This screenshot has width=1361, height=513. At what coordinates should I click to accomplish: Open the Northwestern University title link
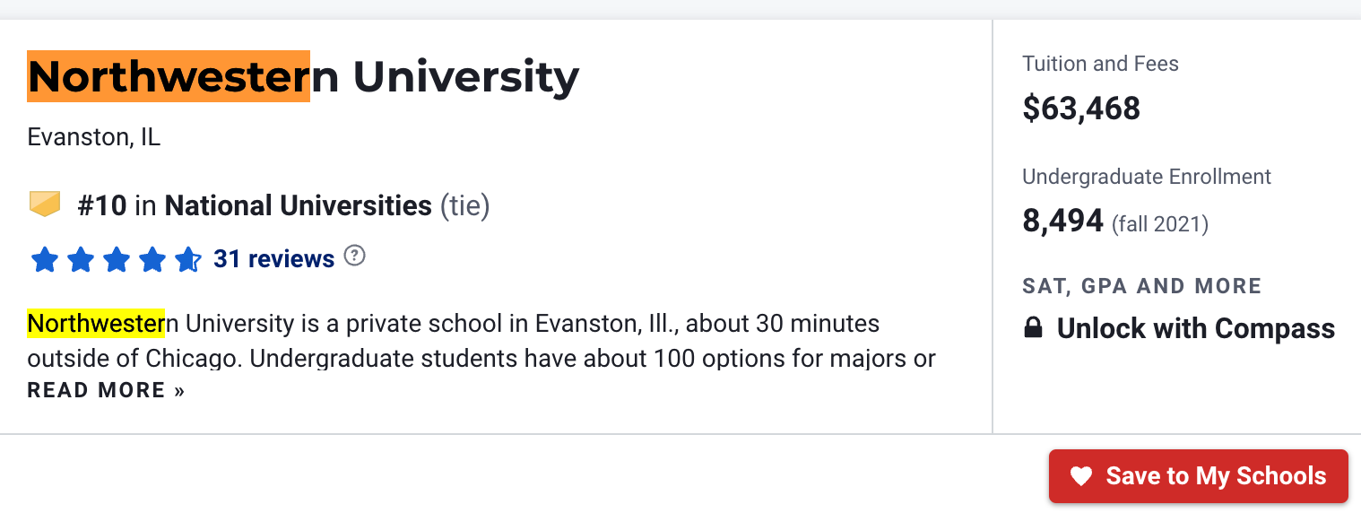coord(303,77)
